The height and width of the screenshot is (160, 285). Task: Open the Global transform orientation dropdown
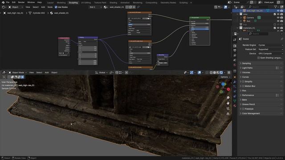coord(102,72)
